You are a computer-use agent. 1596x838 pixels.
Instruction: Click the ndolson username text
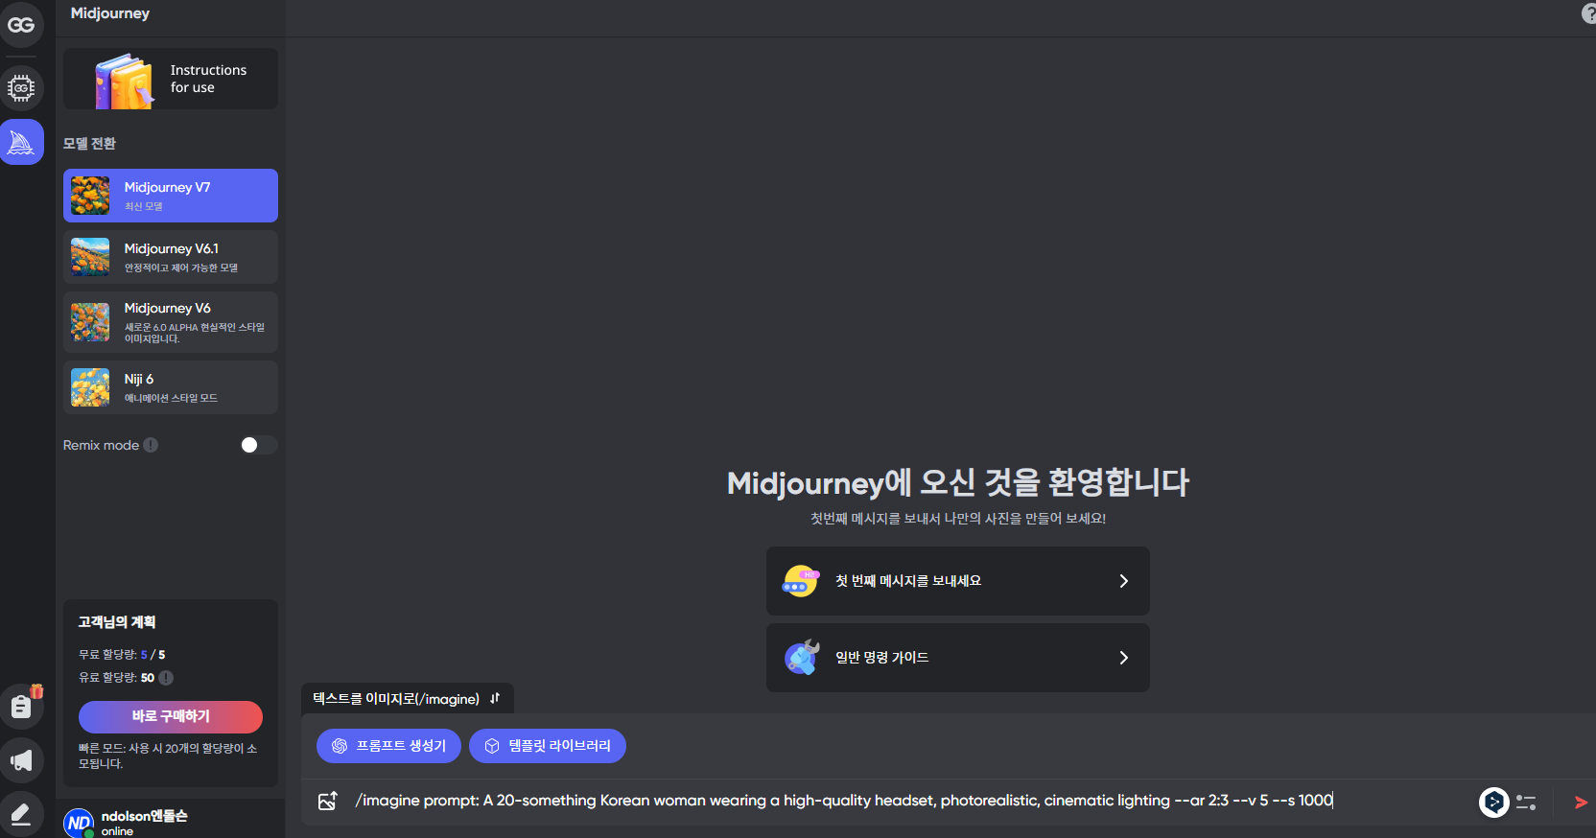(145, 816)
